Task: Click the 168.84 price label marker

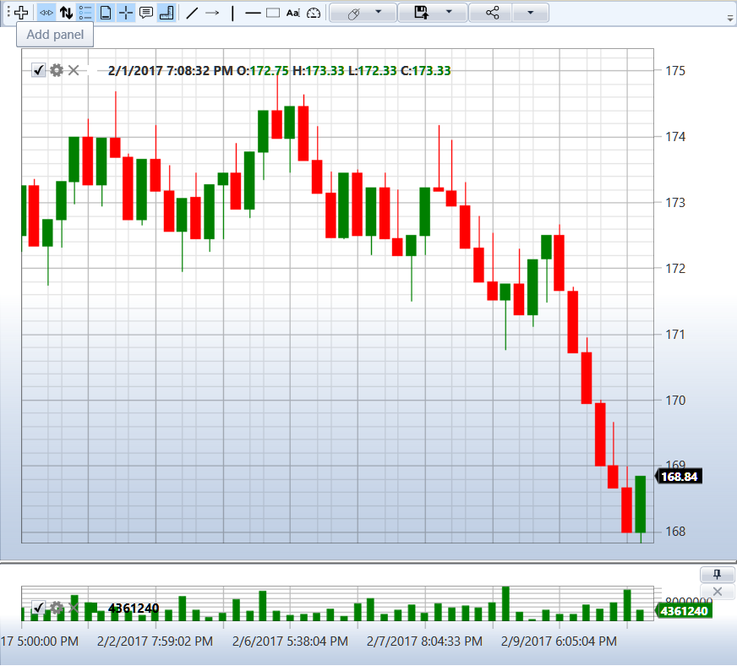Action: (x=679, y=476)
